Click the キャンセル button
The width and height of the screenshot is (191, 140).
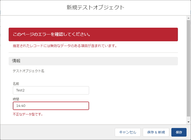pos(128,132)
